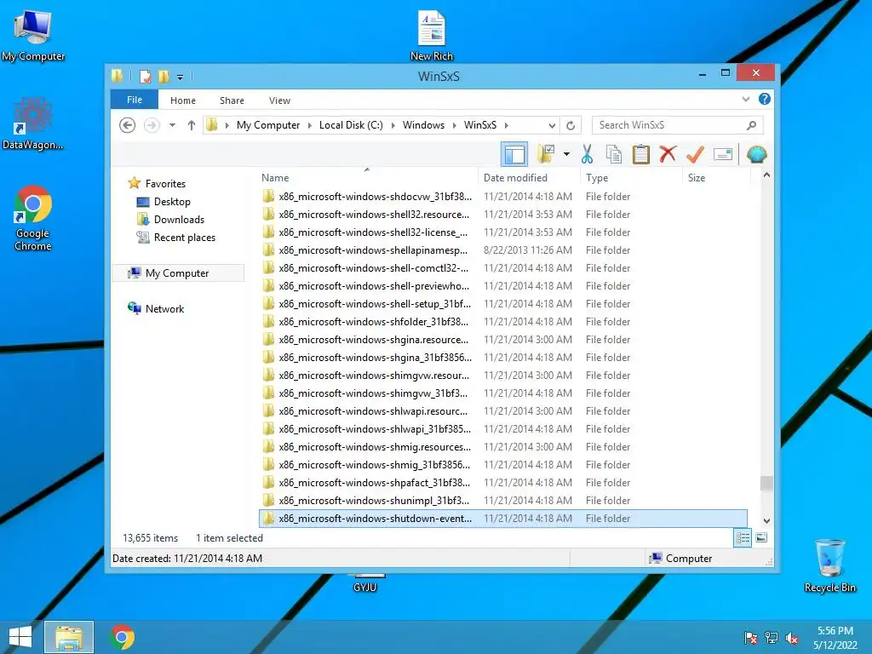
Task: Open Customize Quick Access Toolbar dropdown
Action: [x=181, y=77]
